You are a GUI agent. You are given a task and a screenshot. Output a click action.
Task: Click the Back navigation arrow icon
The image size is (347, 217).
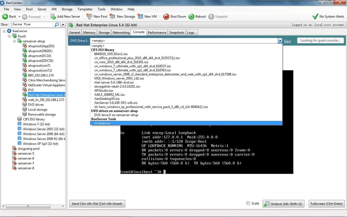click(x=5, y=16)
